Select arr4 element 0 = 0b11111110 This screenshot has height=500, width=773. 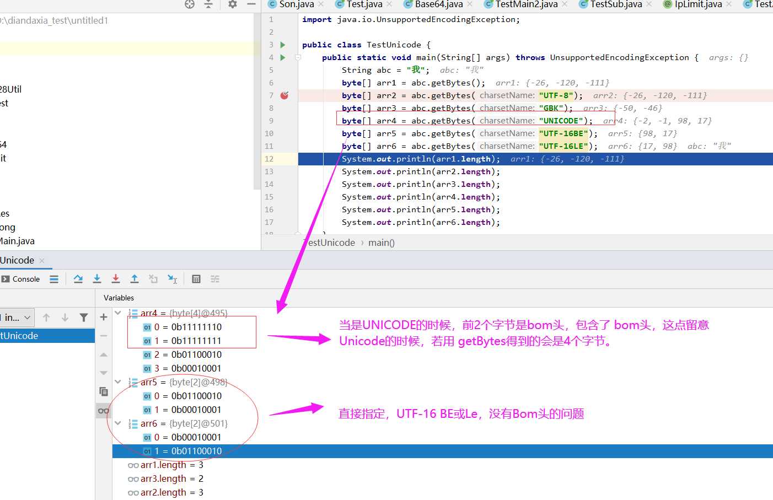click(182, 327)
